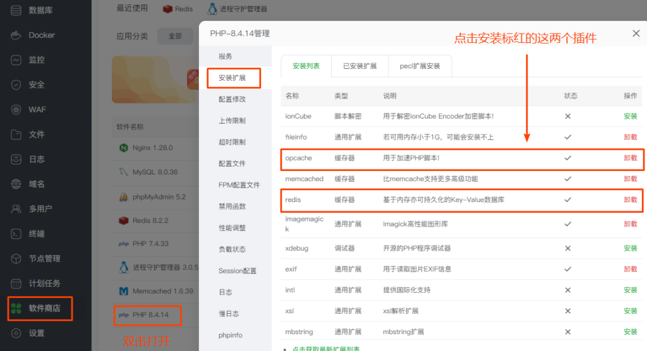Click the Nginx 1.28.0 icon in software list
Viewport: 647px width, 351px height.
pos(123,148)
